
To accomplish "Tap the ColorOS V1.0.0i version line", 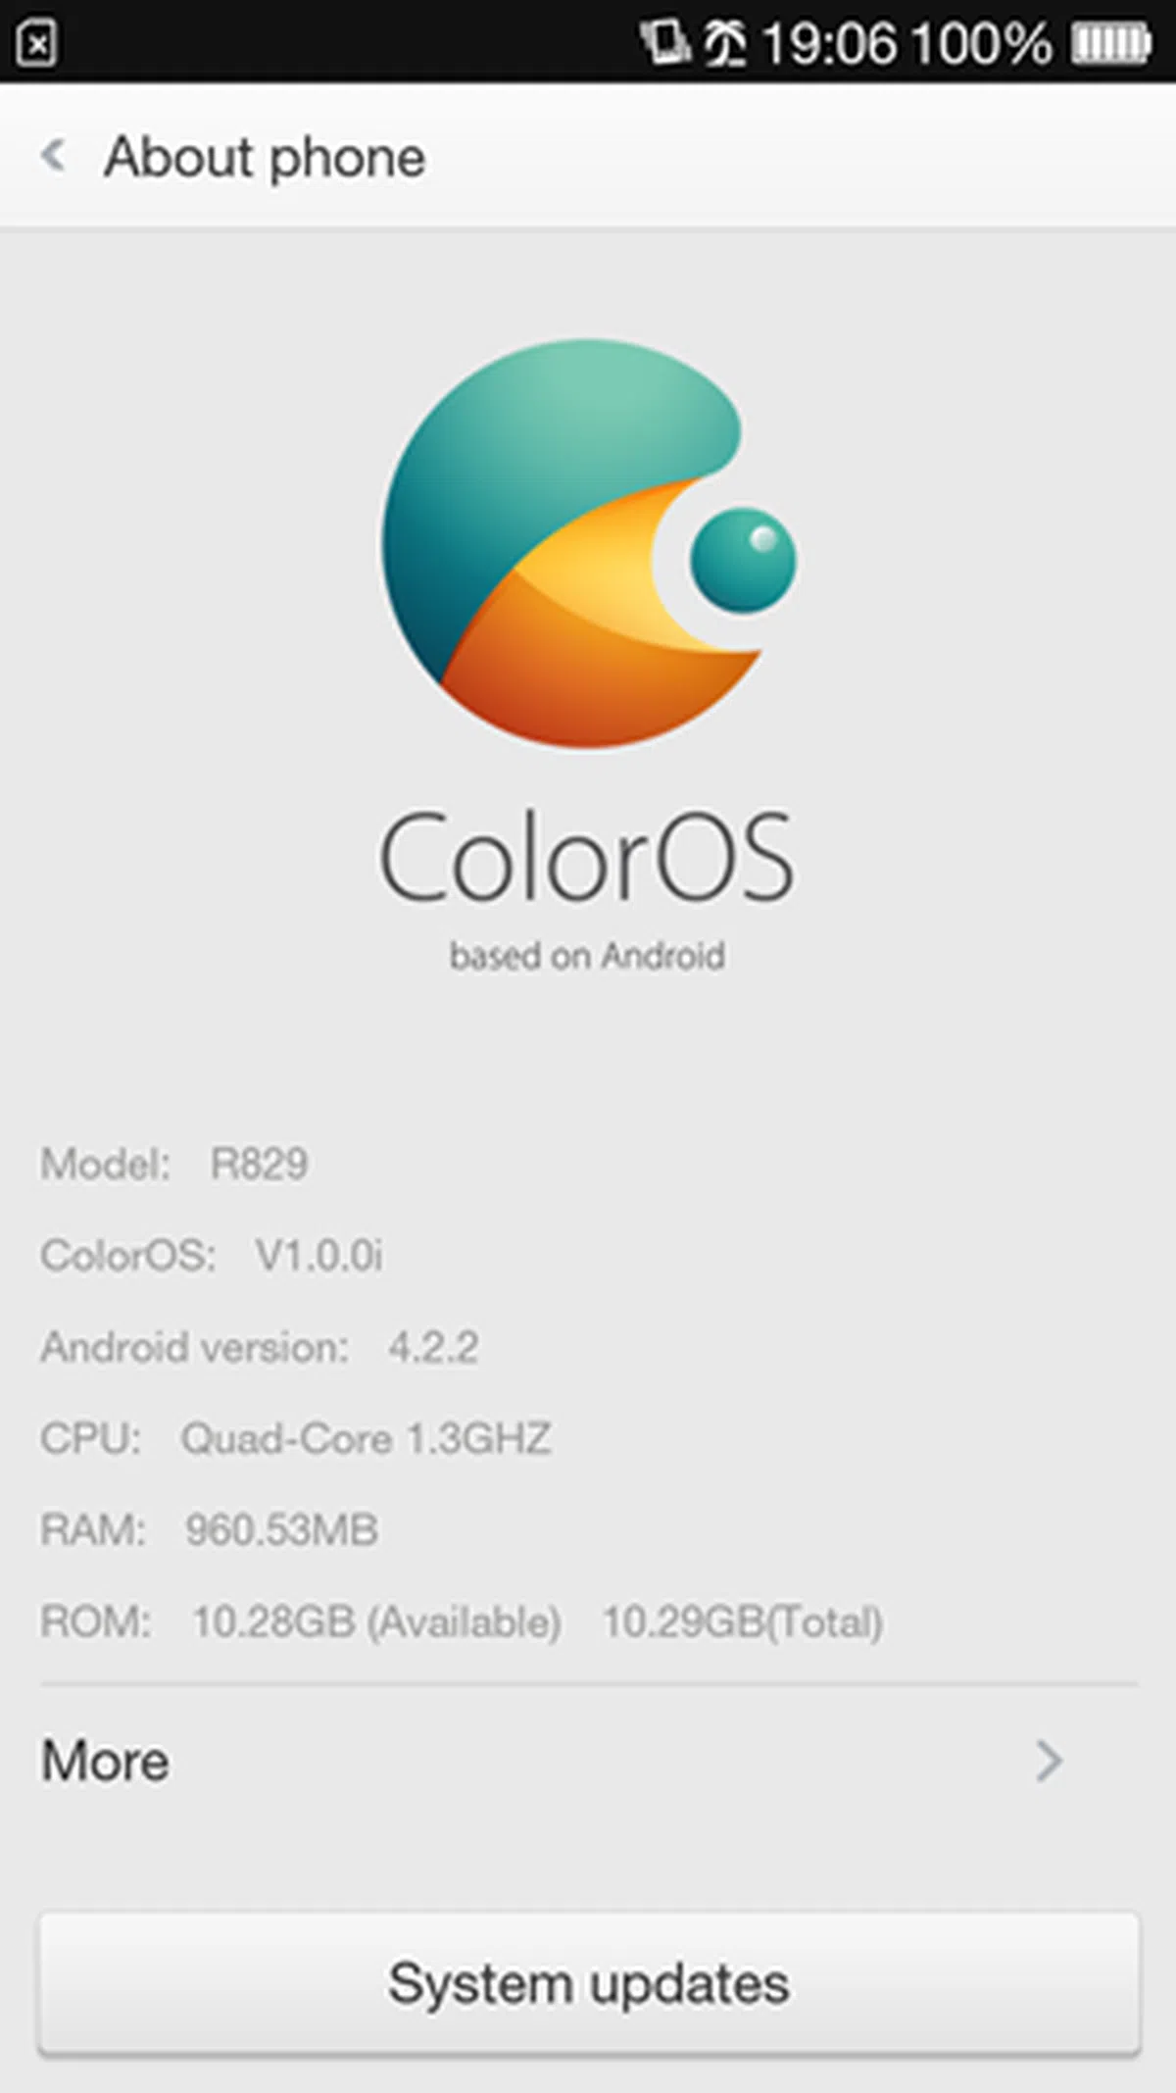I will click(x=212, y=1255).
